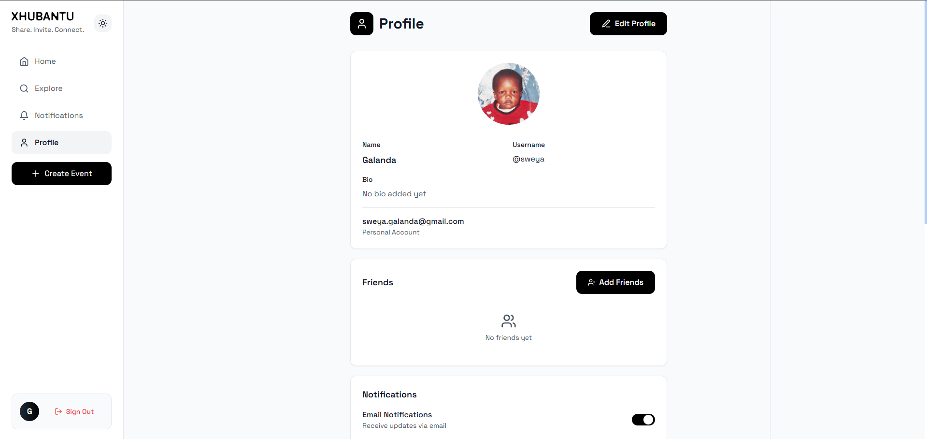Viewport: 927px width, 439px height.
Task: Click the circular profile photo
Action: coord(509,94)
